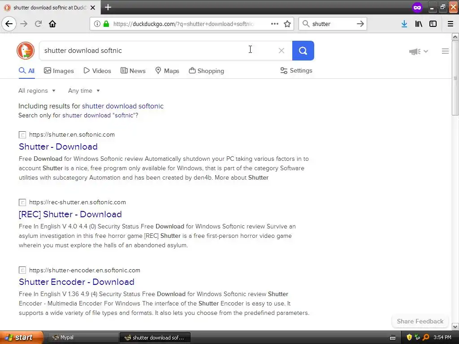
Task: Click favicon beside shutter.en.softonic.com
Action: pyautogui.click(x=22, y=135)
